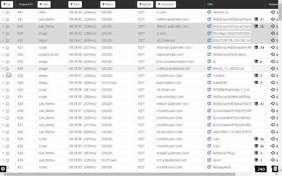The width and height of the screenshot is (282, 176).
Task: Open the URL link icon for request 437
Action: (x=209, y=47)
